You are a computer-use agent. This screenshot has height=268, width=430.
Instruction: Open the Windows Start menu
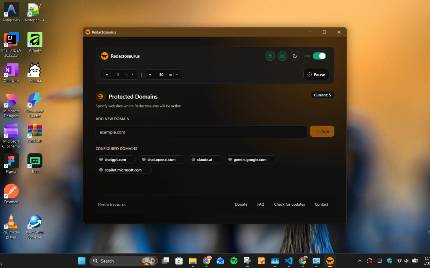(x=82, y=261)
